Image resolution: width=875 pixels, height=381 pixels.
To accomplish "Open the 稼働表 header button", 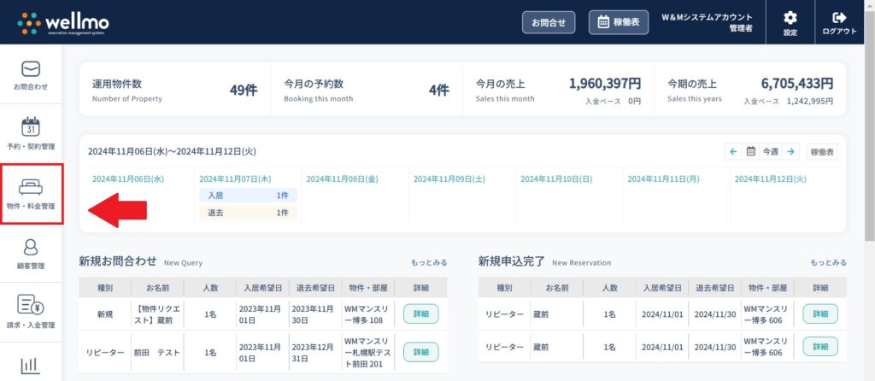I will point(619,22).
